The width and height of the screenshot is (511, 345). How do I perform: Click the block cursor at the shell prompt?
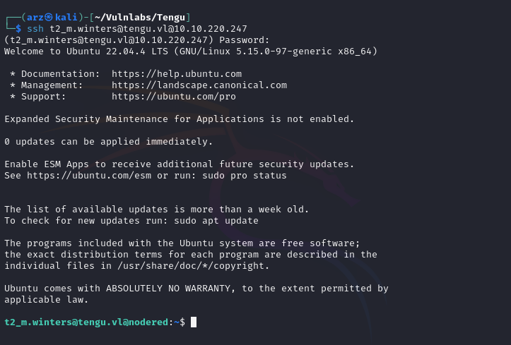click(194, 322)
